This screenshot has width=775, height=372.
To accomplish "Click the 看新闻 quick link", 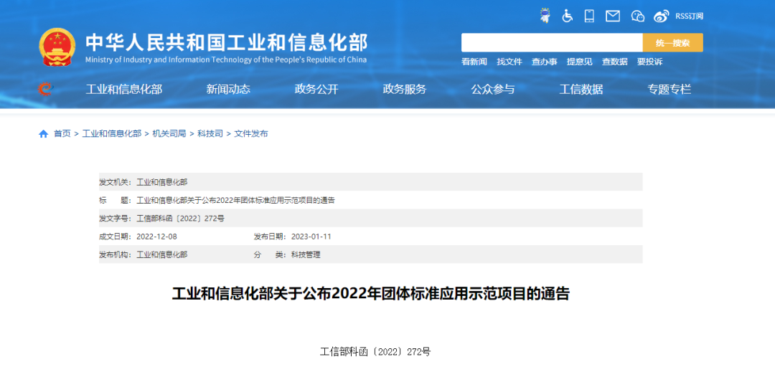I will coord(474,62).
